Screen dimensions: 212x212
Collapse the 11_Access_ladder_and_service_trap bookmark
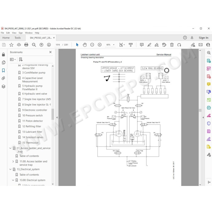click(x=10, y=148)
